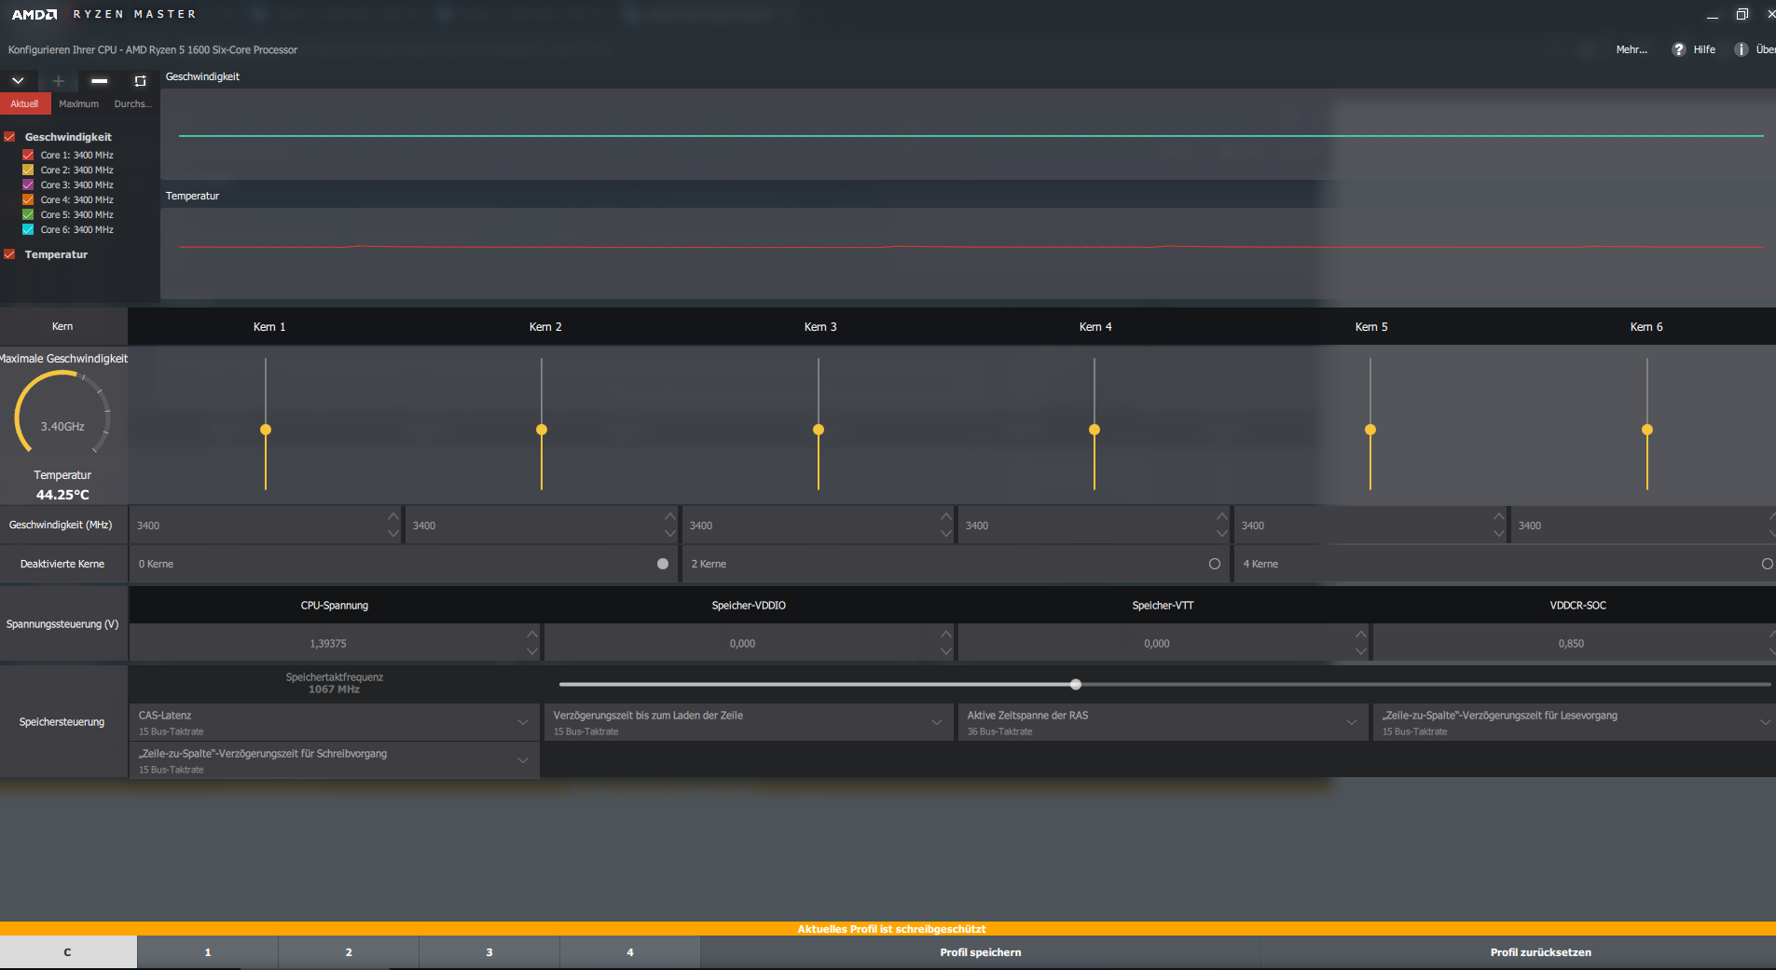Click the Profil zurücksetzen button
Viewport: 1776px width, 970px height.
1540,952
